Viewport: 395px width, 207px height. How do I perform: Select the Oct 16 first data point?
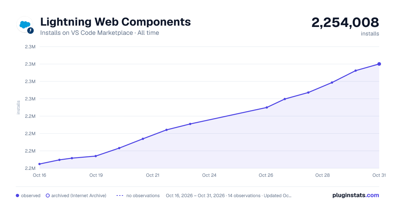tap(39, 164)
